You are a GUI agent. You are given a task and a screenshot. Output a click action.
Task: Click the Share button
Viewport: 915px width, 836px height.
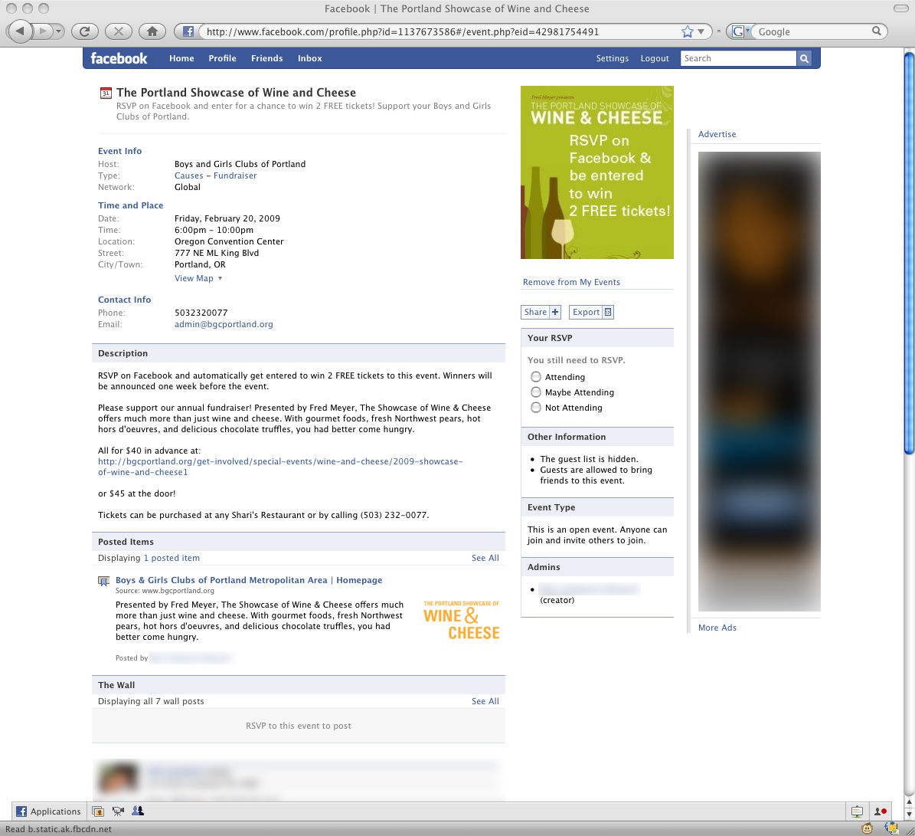[x=541, y=313]
